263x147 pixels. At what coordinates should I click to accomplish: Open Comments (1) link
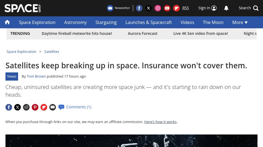click(79, 107)
